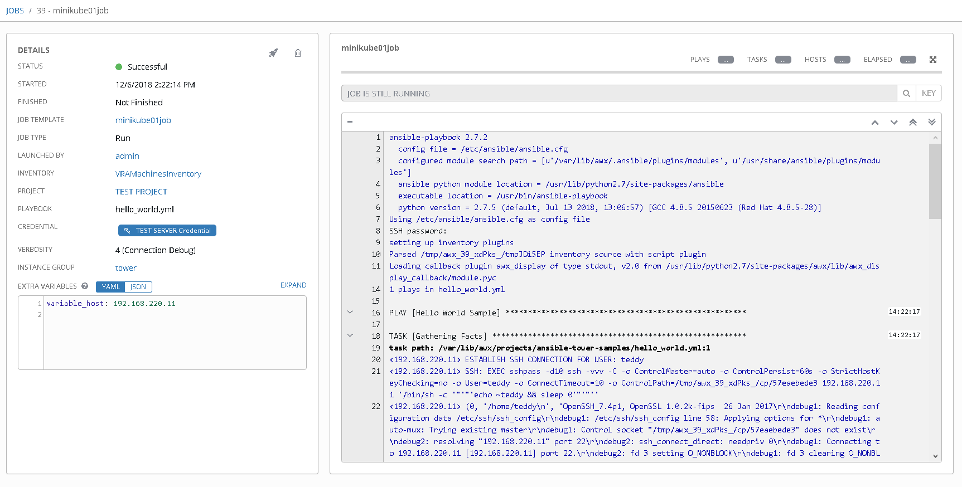Click the search magnifier icon
Viewport: 962px width, 487px height.
click(906, 93)
